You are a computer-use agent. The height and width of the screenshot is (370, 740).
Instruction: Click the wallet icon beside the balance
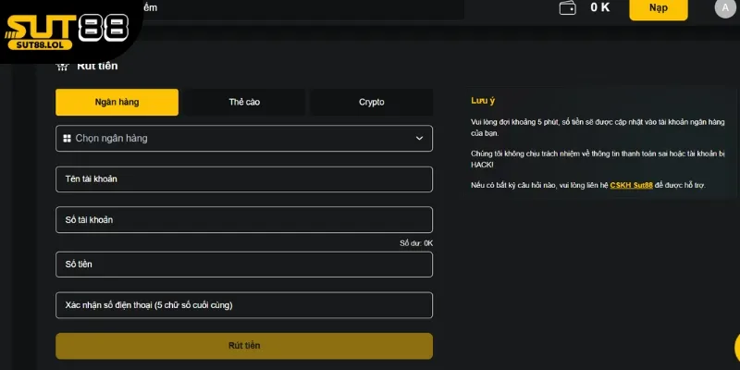pyautogui.click(x=567, y=8)
